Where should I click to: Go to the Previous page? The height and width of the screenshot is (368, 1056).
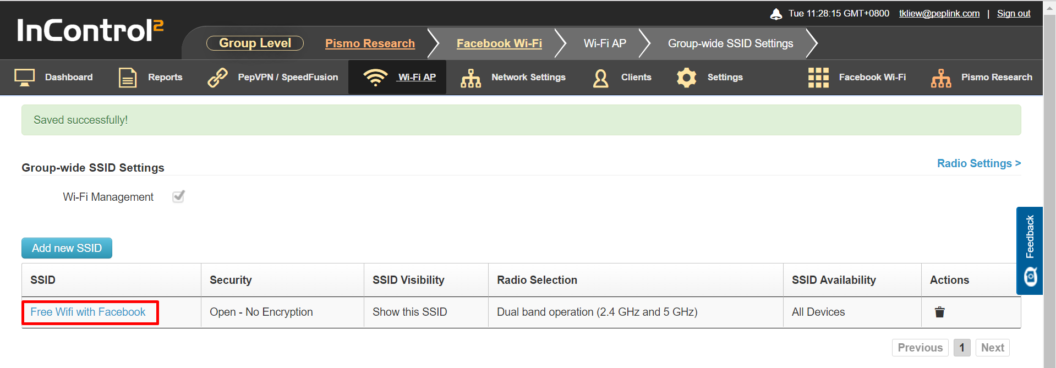click(x=920, y=348)
